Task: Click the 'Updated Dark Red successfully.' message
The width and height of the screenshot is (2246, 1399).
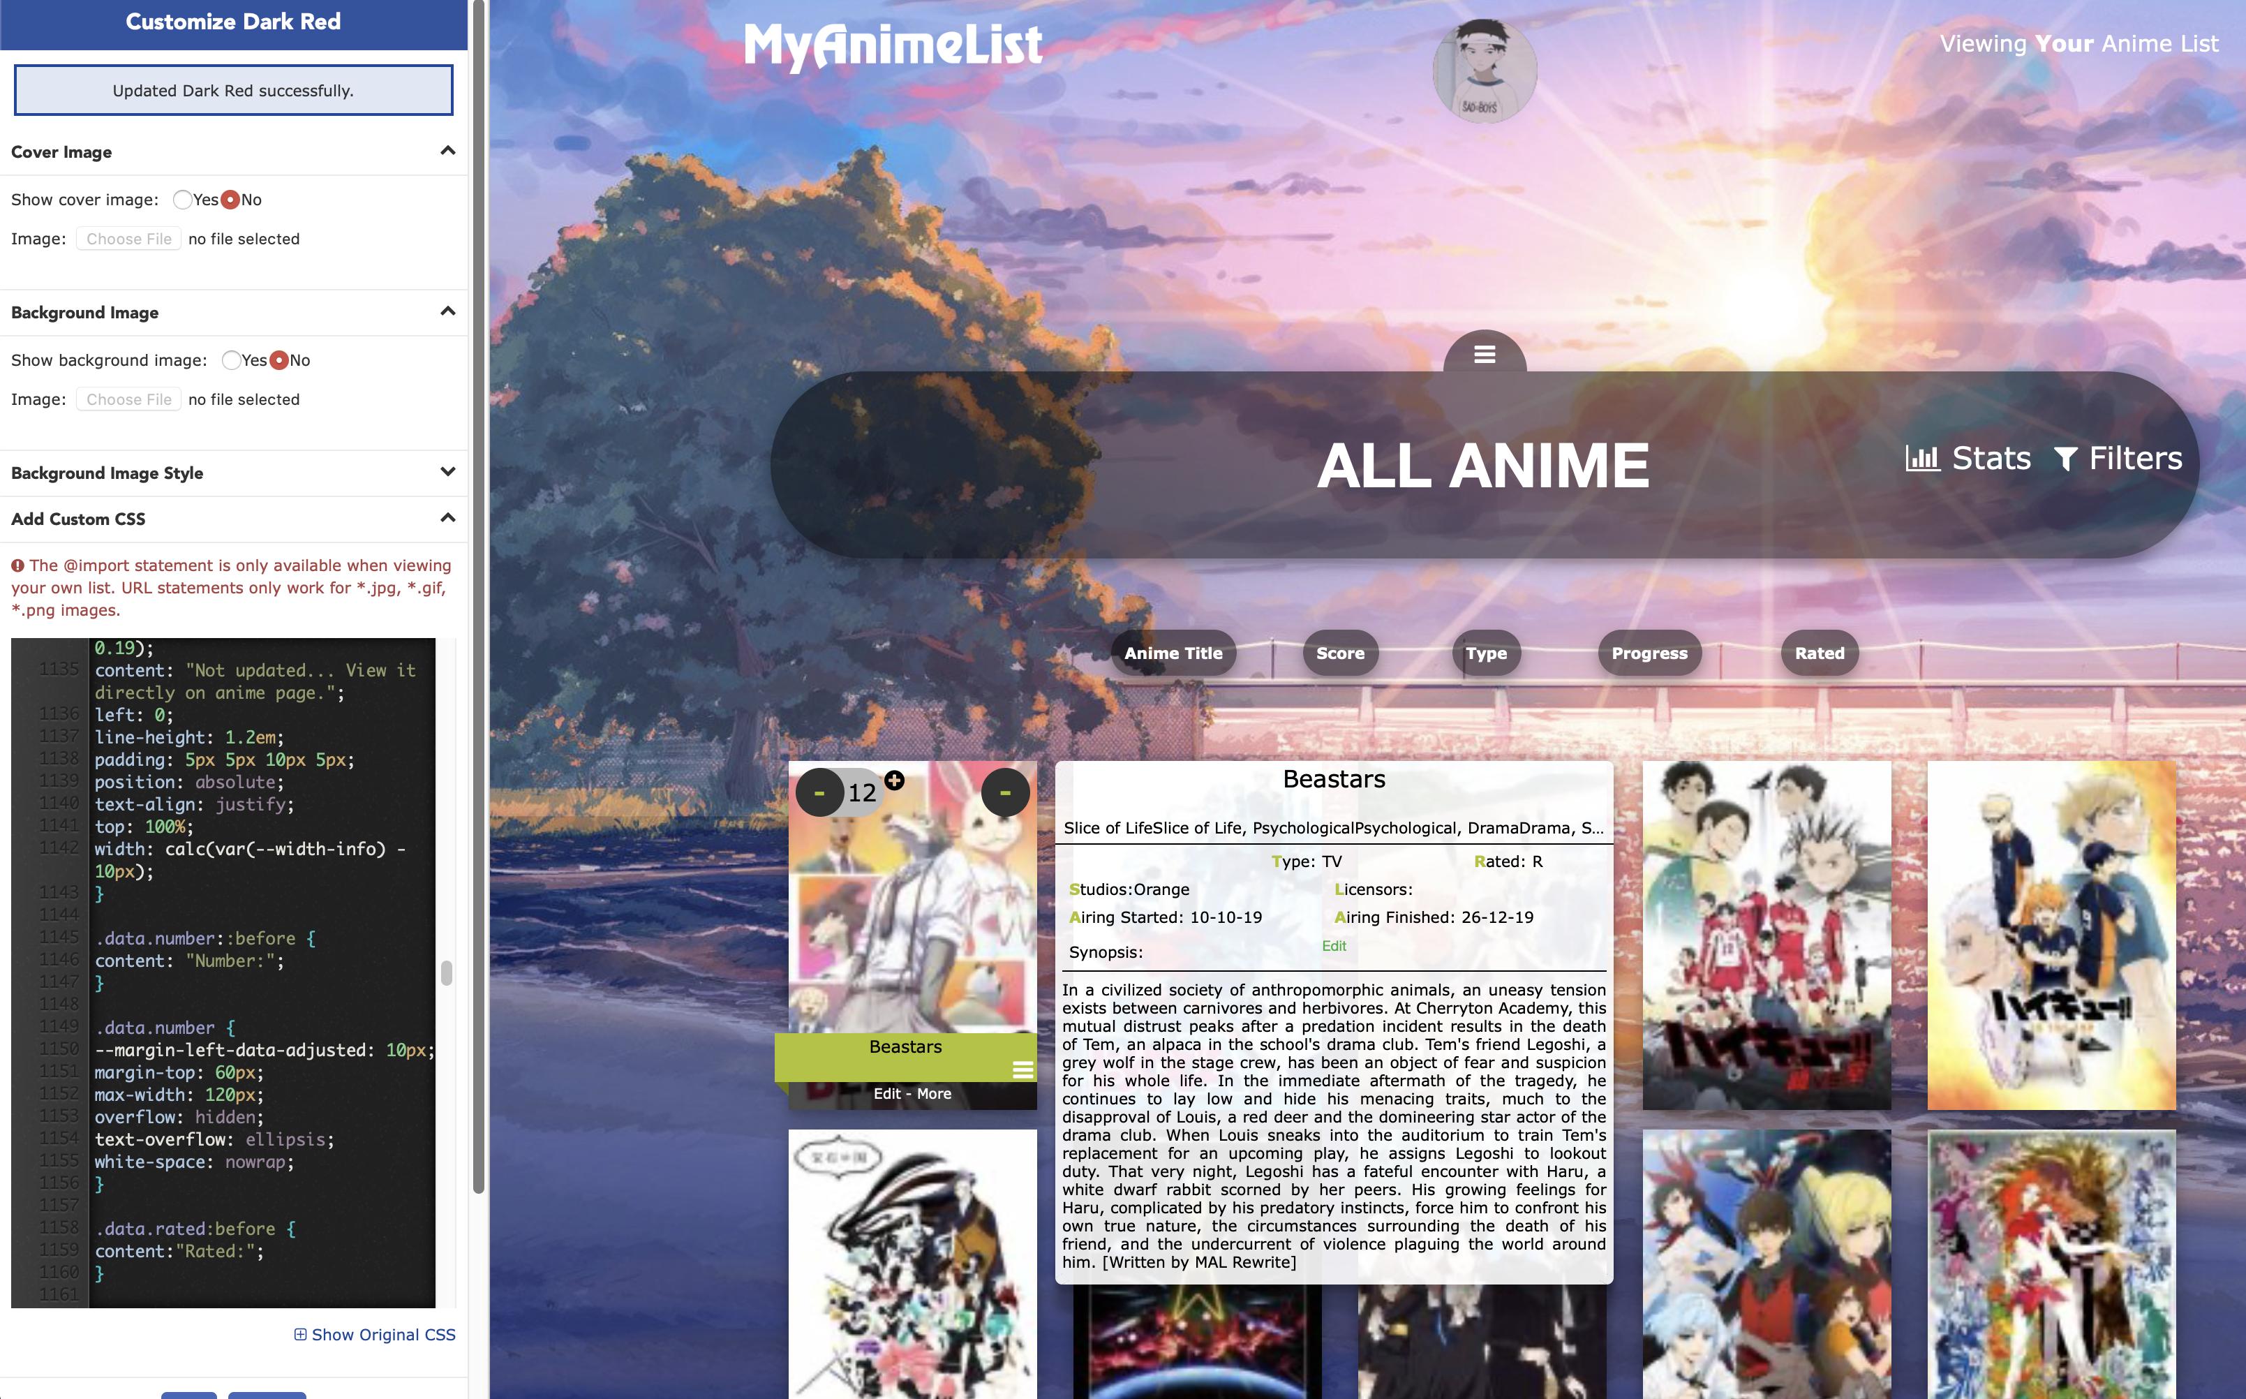Action: (233, 91)
